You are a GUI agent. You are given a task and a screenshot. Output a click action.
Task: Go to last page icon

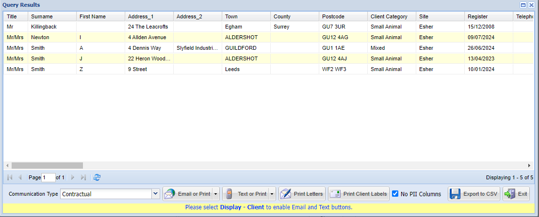point(83,177)
